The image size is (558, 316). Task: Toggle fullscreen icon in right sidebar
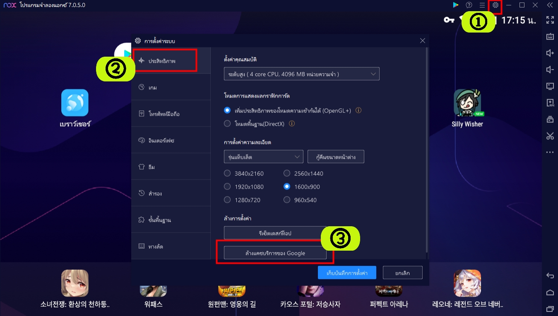point(550,19)
